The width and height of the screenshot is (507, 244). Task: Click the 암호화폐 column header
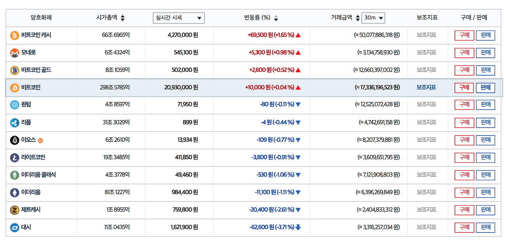point(41,17)
